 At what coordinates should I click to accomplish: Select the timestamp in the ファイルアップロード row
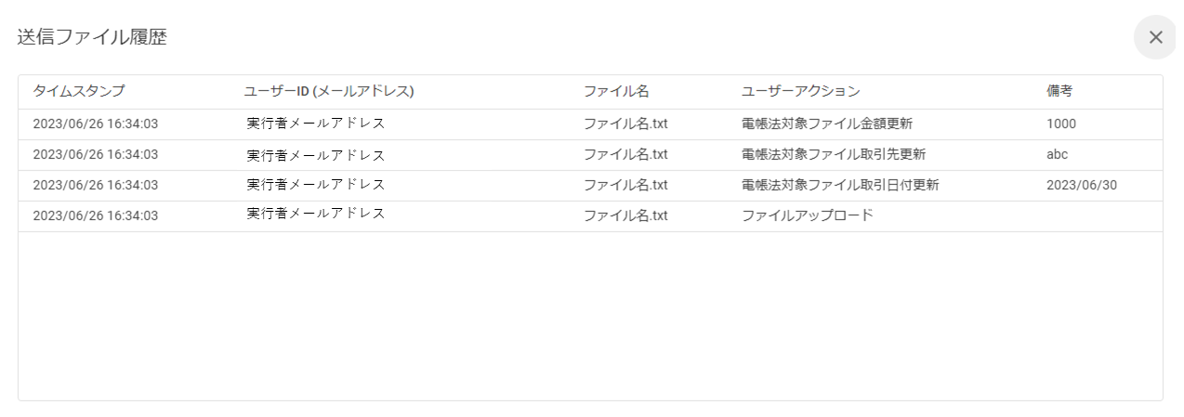tap(95, 215)
